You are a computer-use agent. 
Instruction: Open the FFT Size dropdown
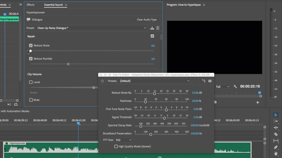(124, 140)
